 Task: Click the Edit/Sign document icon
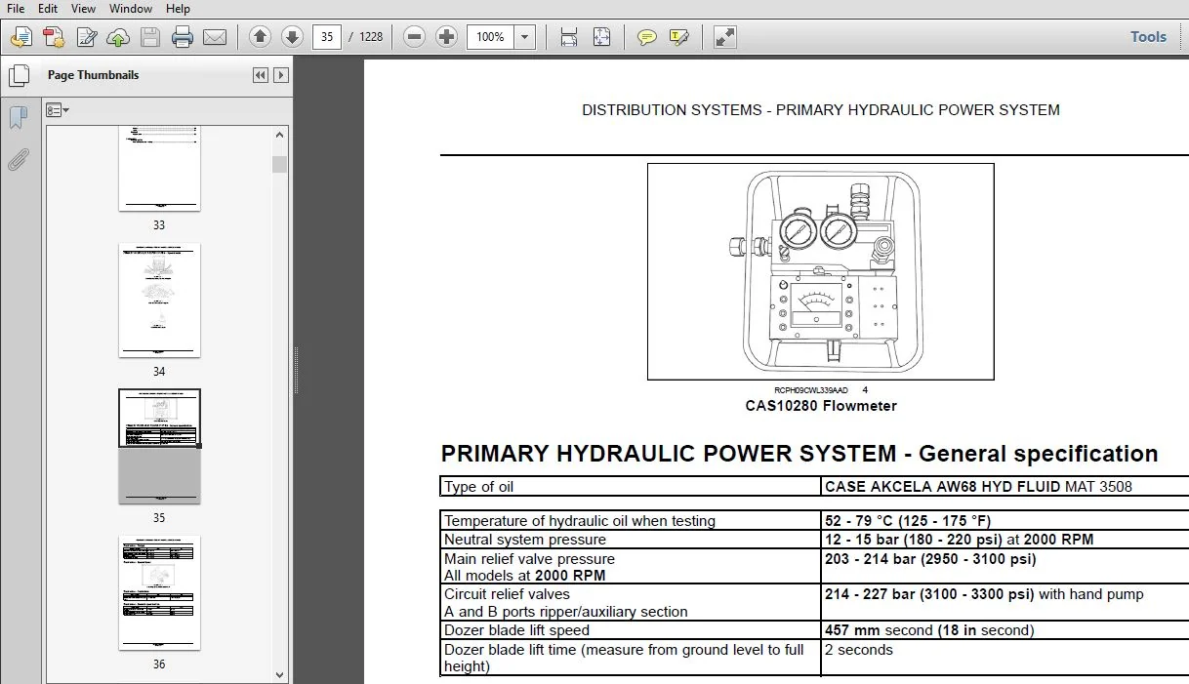click(x=86, y=37)
